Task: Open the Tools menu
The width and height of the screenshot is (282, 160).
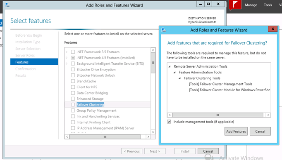Action: pyautogui.click(x=268, y=5)
